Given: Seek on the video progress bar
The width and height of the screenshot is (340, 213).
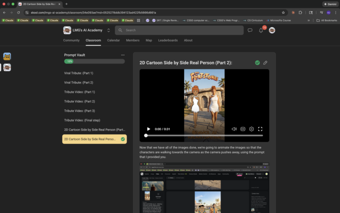Looking at the screenshot, I should click(x=204, y=135).
